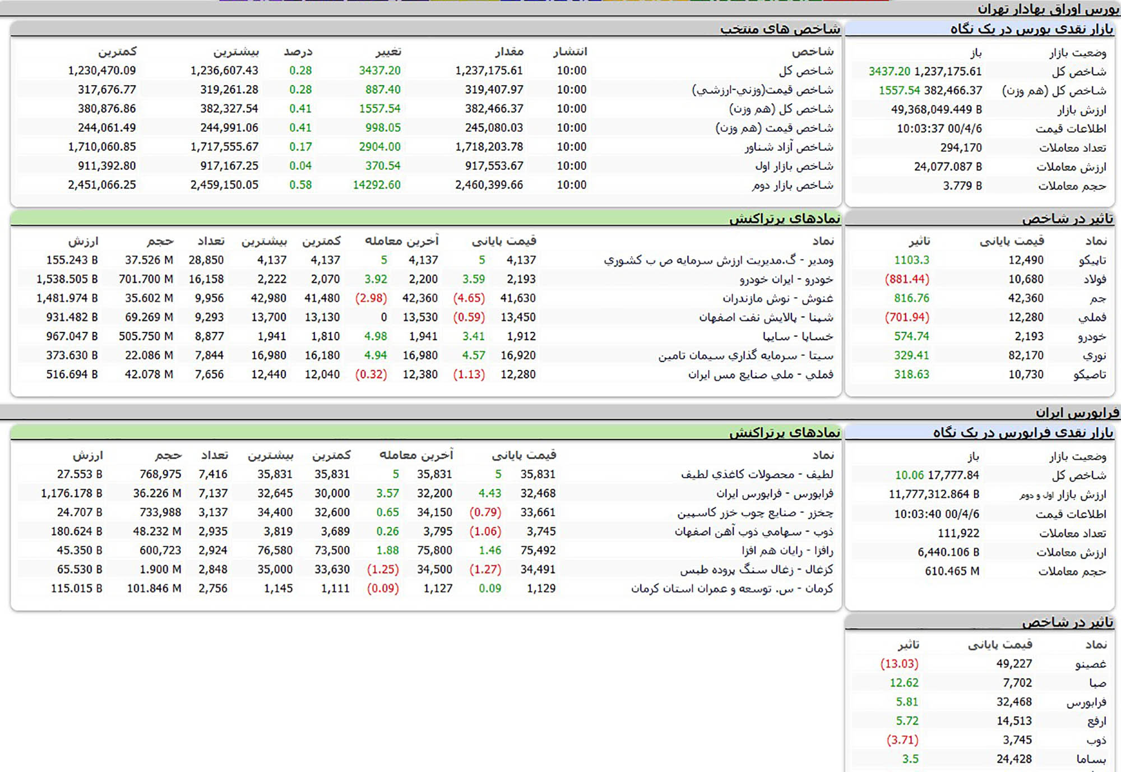Open the سیتا - سرمایه گذاری سیمان تامین symbol
This screenshot has height=772, width=1121.
746,355
